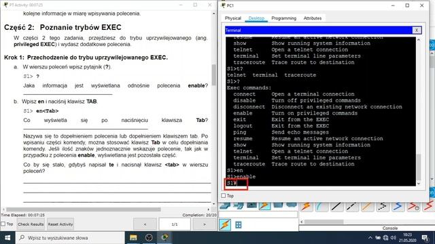
Task: Open the taskbar volume control
Action: (x=393, y=238)
